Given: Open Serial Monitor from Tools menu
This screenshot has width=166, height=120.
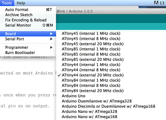Looking at the screenshot, I should (x=28, y=25).
